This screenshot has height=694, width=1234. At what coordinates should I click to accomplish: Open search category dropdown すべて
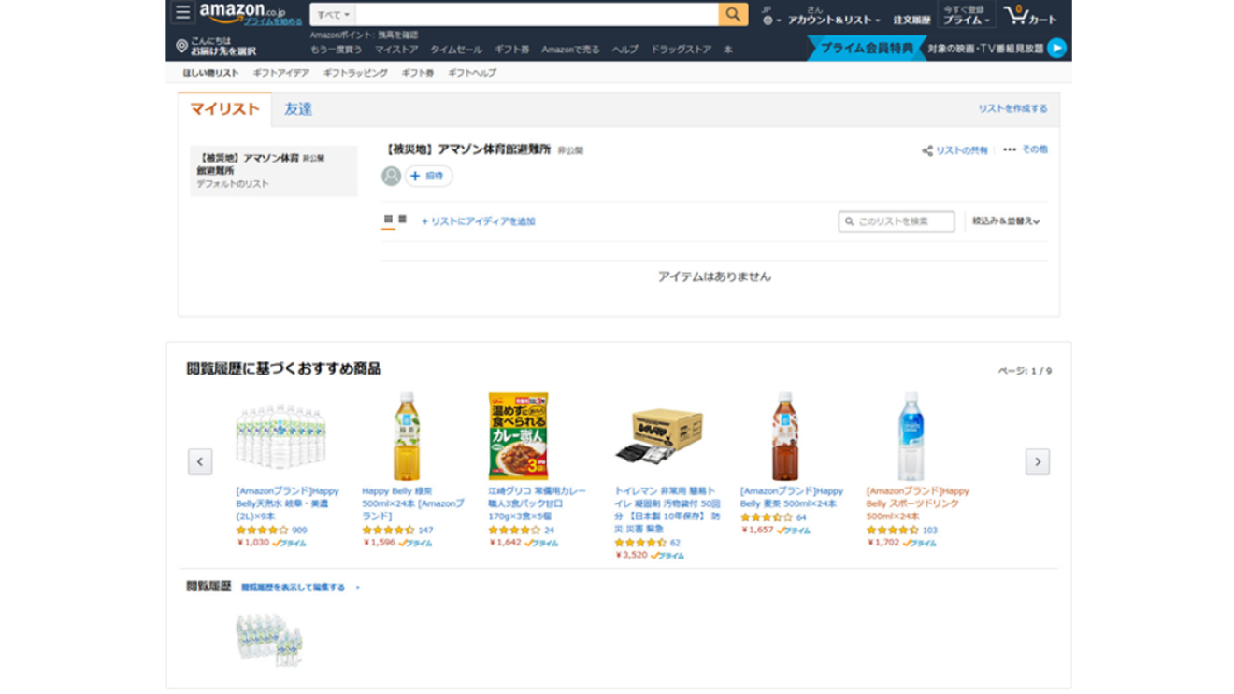click(333, 14)
